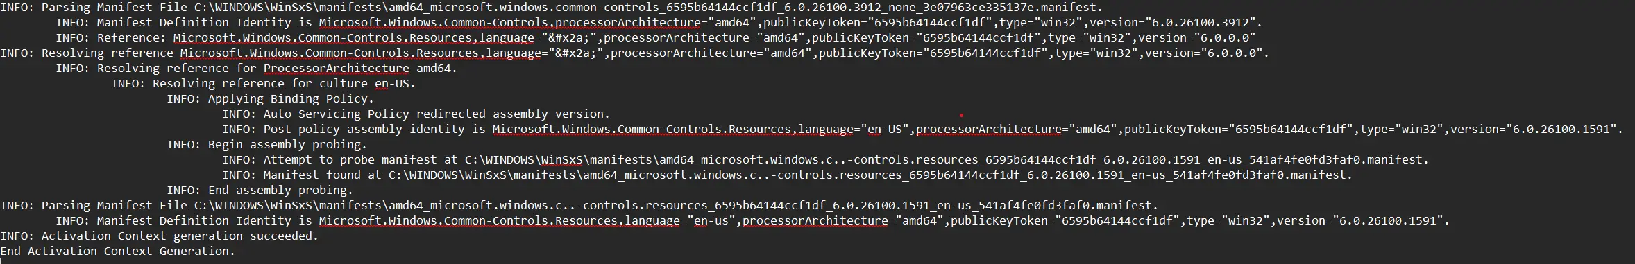Click the first 'Parsing Manifest File' line

(551, 7)
